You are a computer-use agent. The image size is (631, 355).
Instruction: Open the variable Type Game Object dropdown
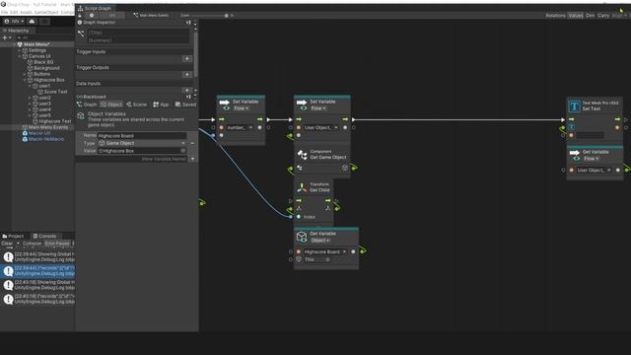click(x=142, y=143)
